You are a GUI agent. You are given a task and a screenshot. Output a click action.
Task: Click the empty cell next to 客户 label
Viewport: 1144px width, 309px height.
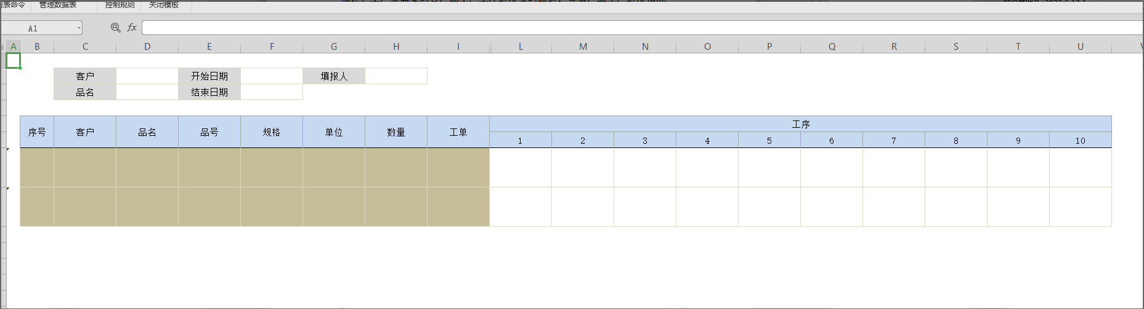pos(147,76)
